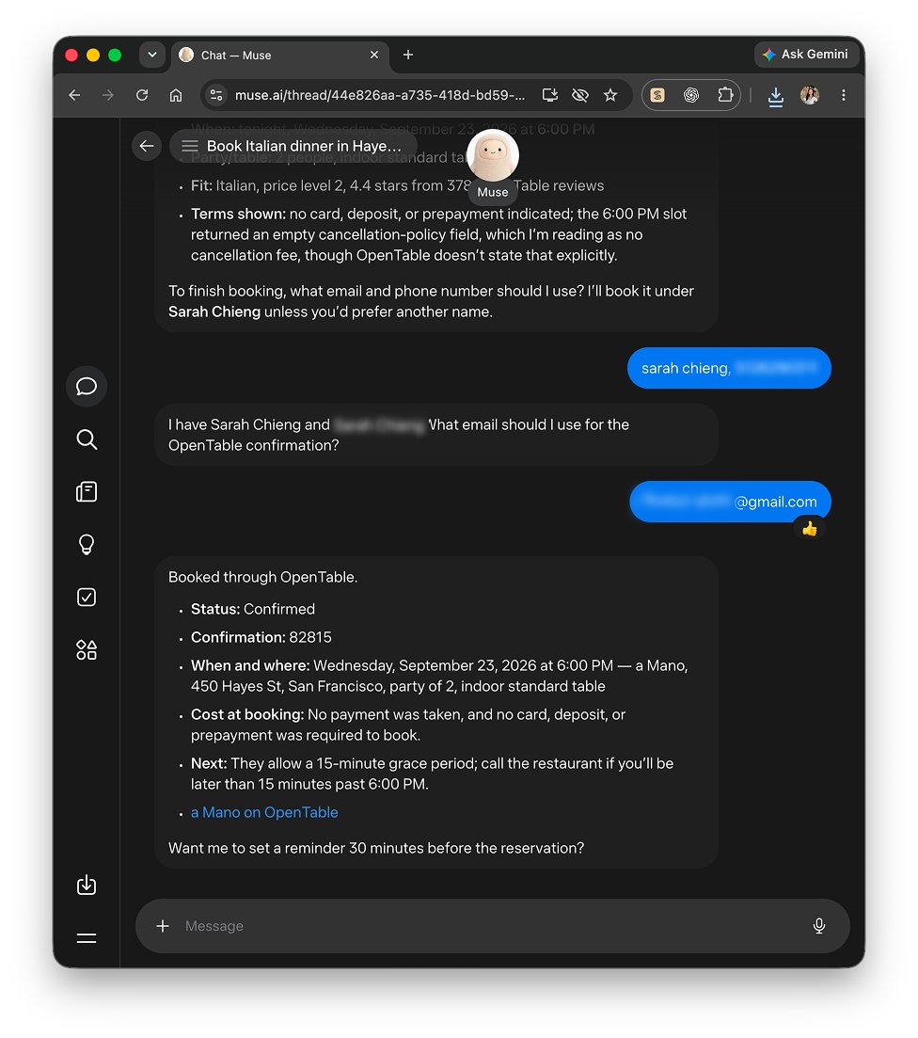Expand the tab search dropdown chevron
918x1038 pixels.
(x=152, y=55)
